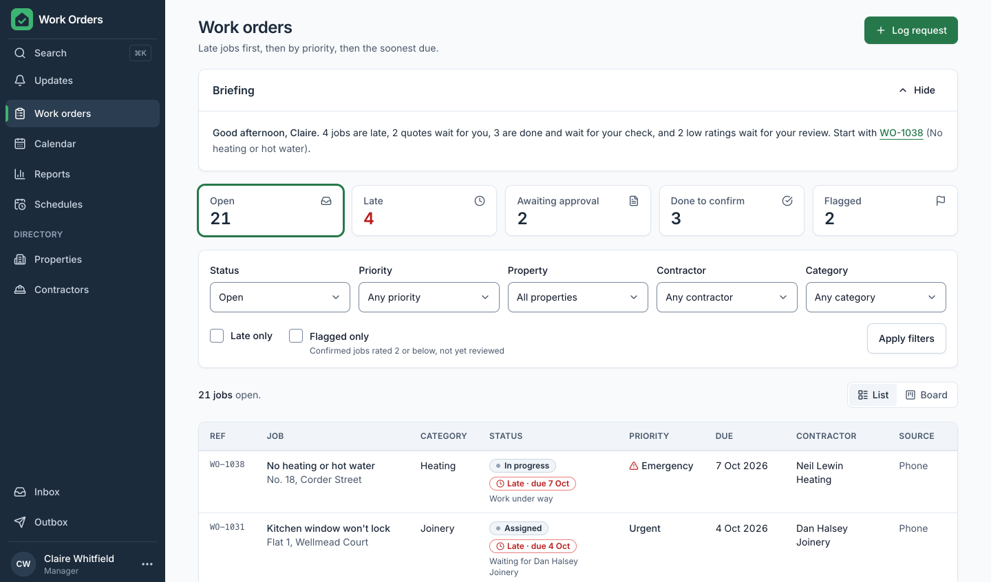Click the Log request button
This screenshot has width=991, height=582.
click(911, 30)
